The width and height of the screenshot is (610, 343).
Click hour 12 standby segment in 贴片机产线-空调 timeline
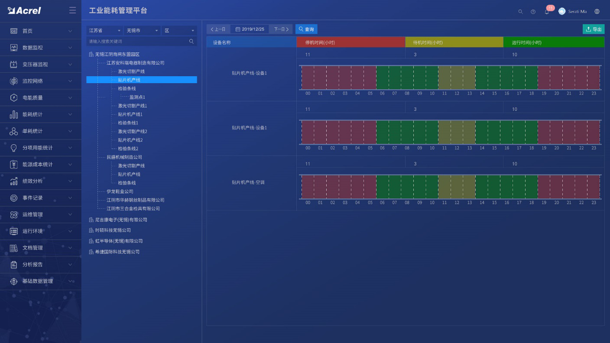457,187
